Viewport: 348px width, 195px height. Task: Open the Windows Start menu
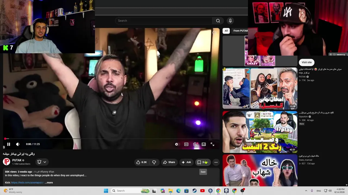point(106,191)
